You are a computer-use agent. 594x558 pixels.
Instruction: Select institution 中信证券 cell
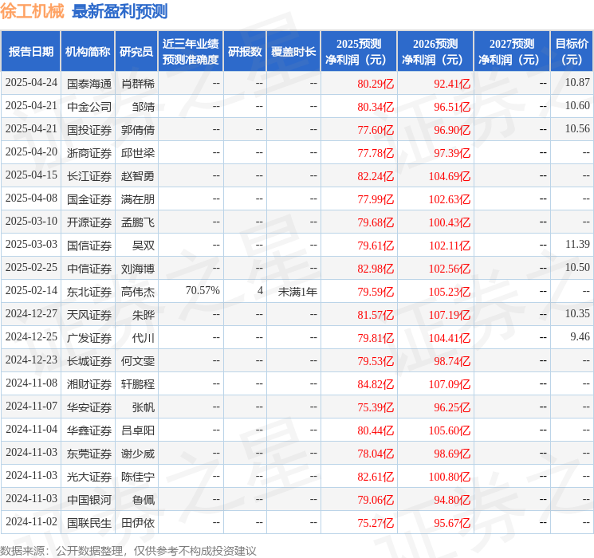89,269
